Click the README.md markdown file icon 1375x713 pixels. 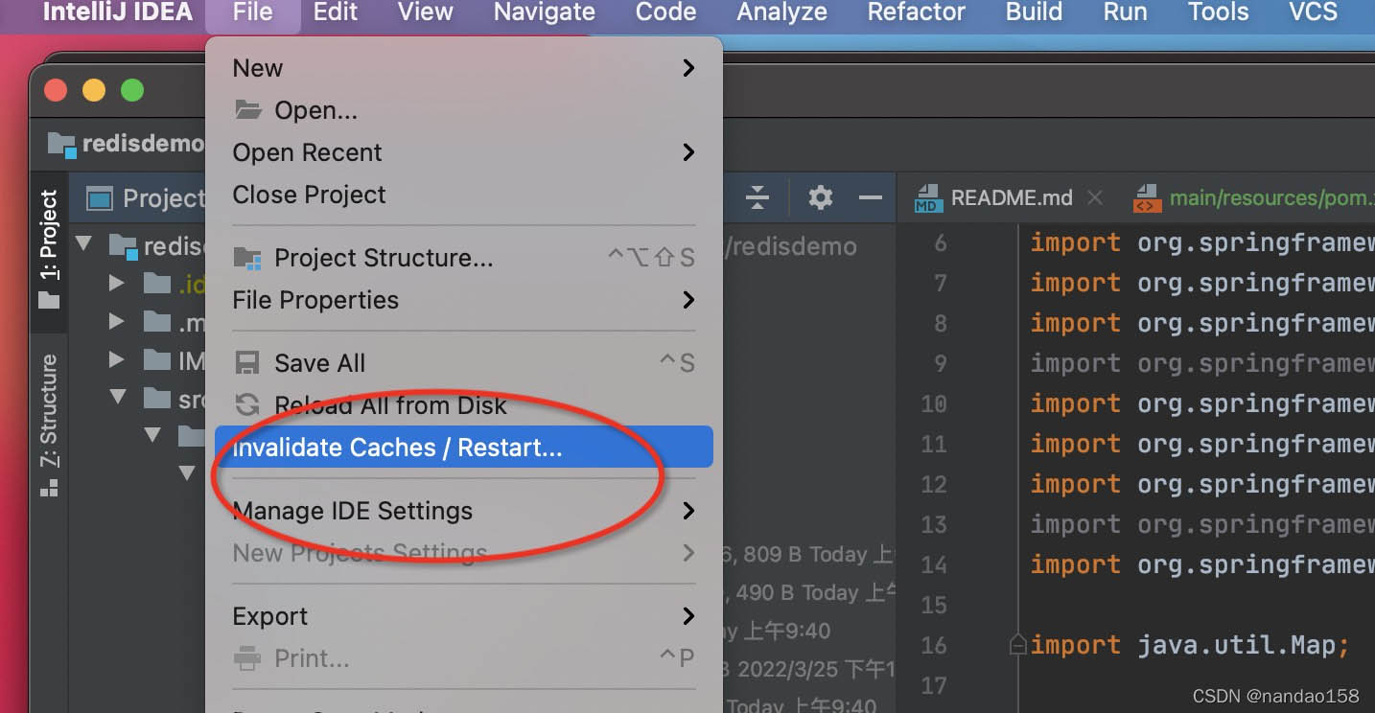point(926,198)
